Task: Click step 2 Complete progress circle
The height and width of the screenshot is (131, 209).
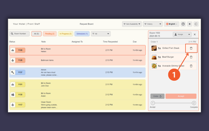Action: pos(194,103)
